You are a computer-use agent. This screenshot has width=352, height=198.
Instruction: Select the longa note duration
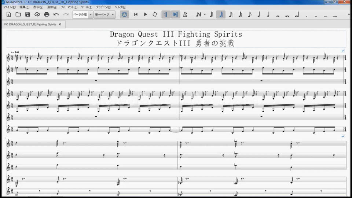tap(297, 15)
